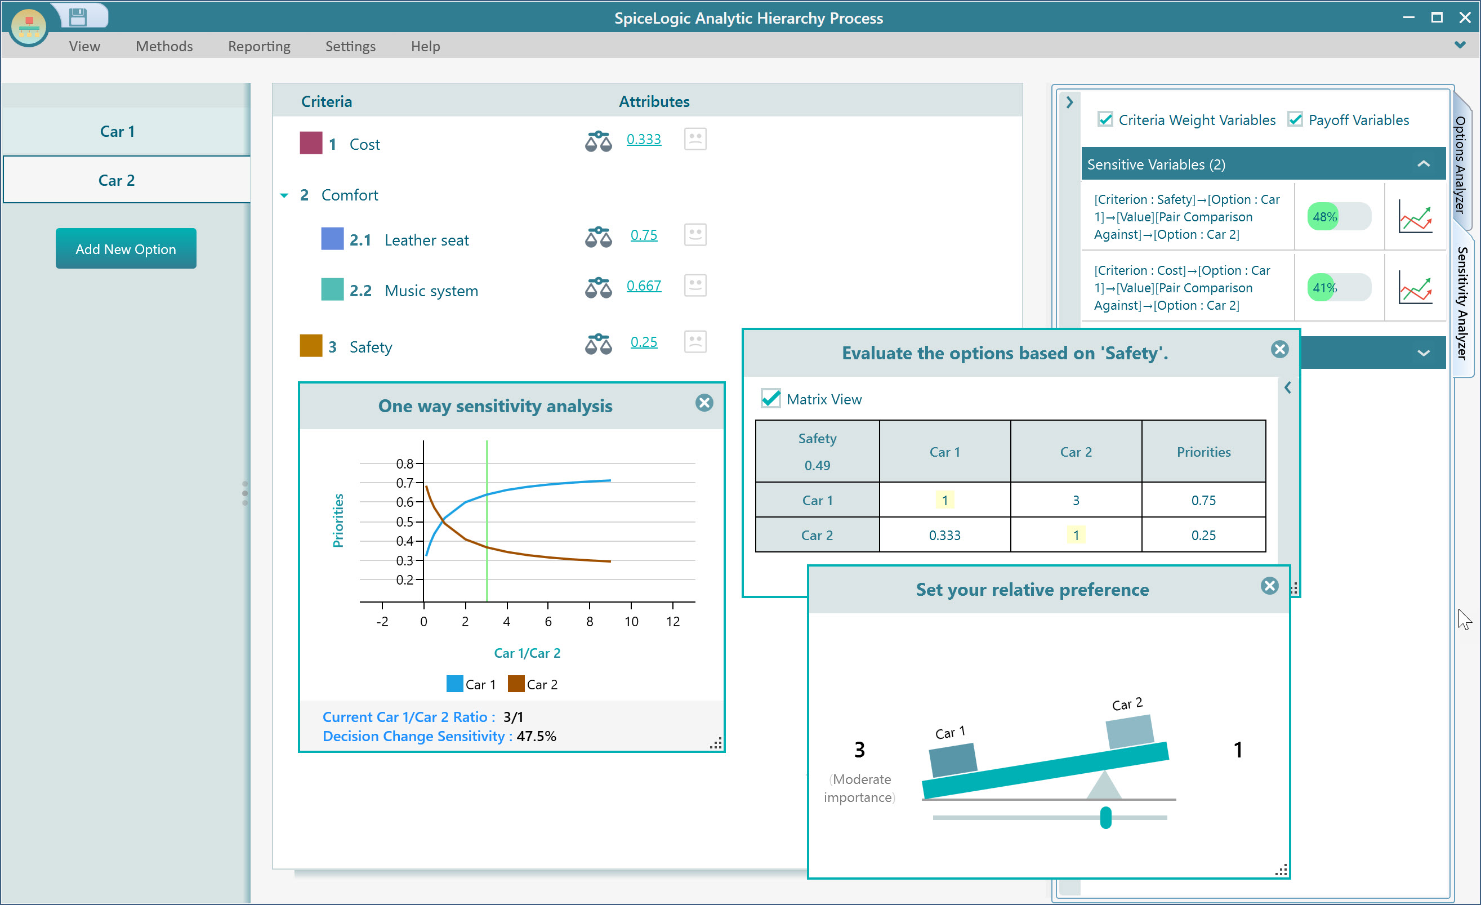Open the View menu

pos(84,46)
